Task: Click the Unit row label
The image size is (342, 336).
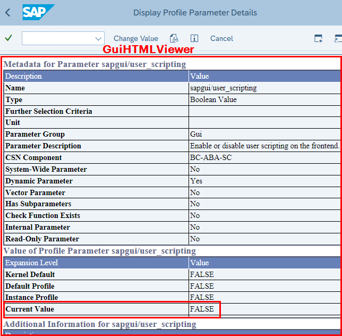Action: 13,122
